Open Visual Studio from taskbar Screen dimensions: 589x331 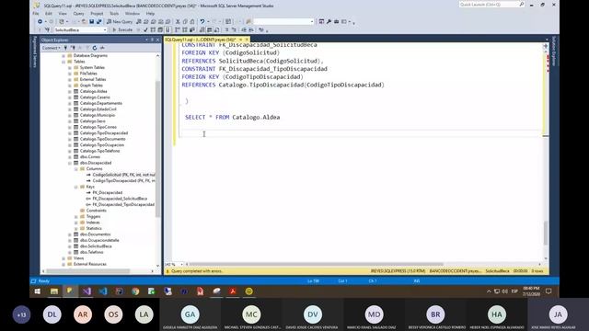pyautogui.click(x=87, y=291)
